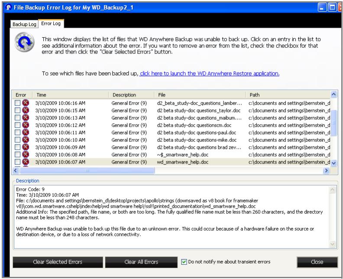Screen dimensions: 343x279
Task: Select file d2 beta study-doc questions_maibum…
Action: click(199, 118)
